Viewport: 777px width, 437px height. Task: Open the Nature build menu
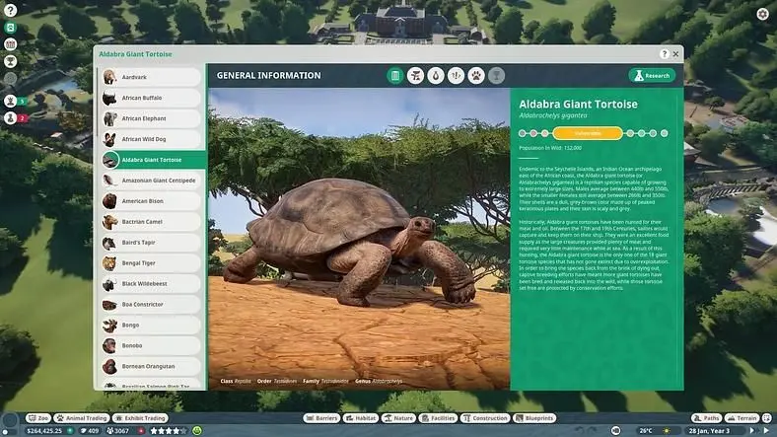point(398,418)
